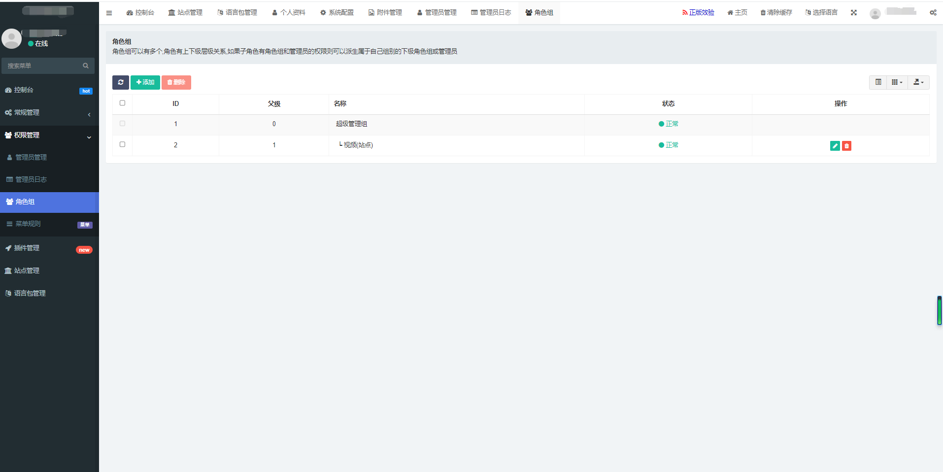Screen dimensions: 943x472
Task: Click the red trash icon in row 2
Action: coord(846,146)
